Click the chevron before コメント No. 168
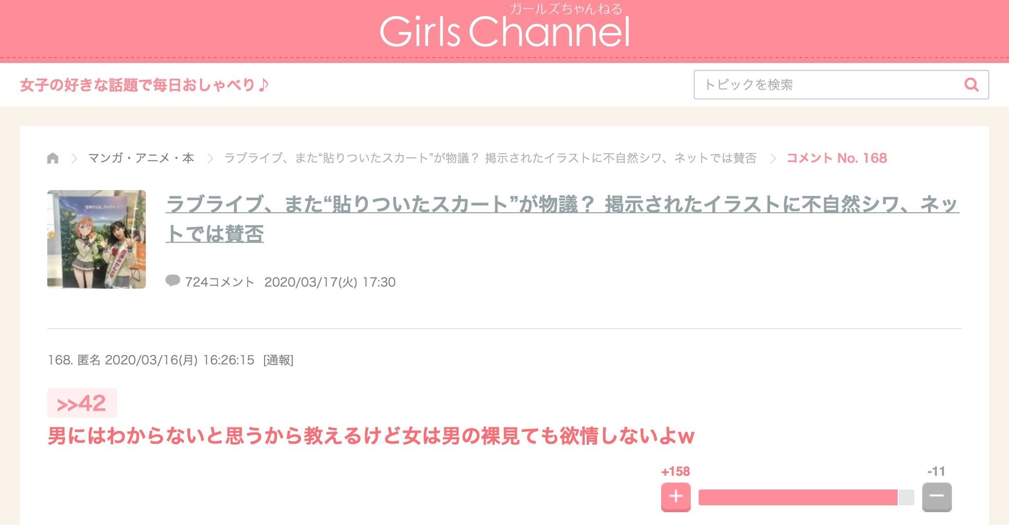 [773, 158]
